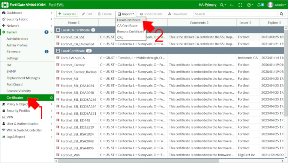
Task: Click the admin user avatar
Action: (x=270, y=5)
